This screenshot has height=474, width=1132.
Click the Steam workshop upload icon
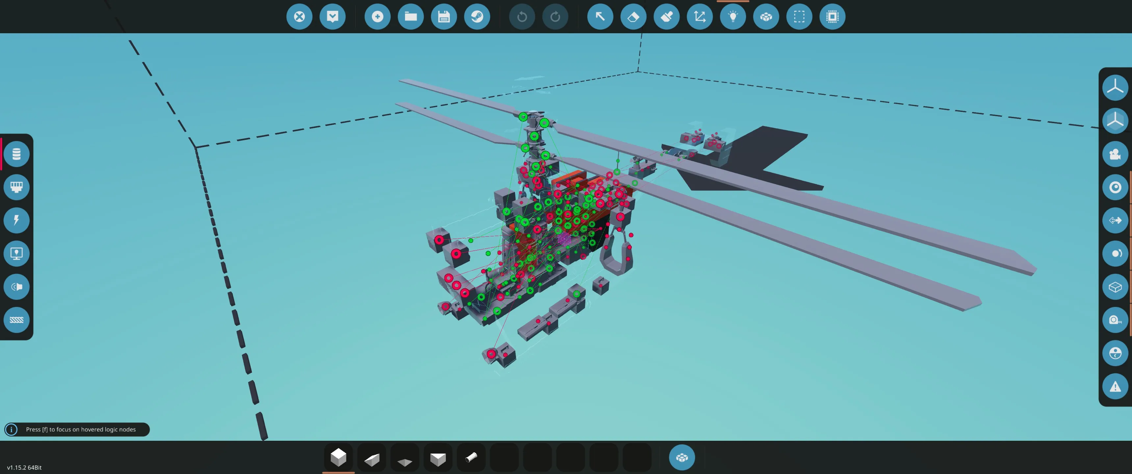[477, 17]
